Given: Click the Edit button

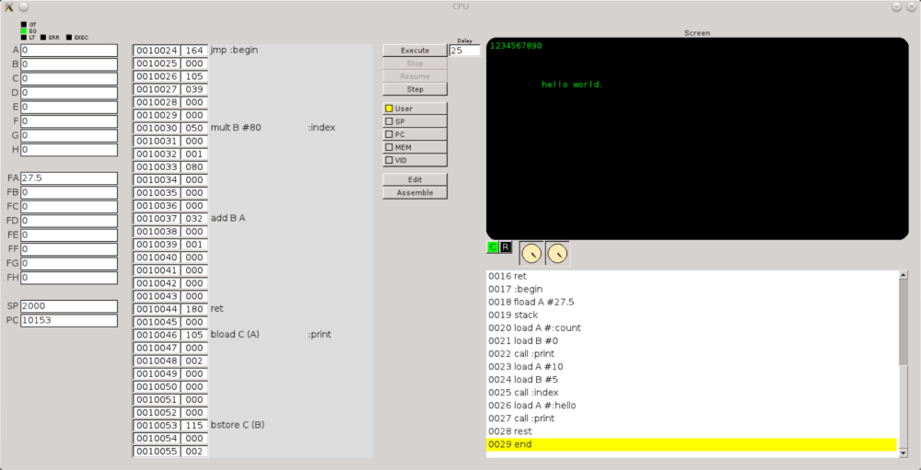Looking at the screenshot, I should pos(415,179).
